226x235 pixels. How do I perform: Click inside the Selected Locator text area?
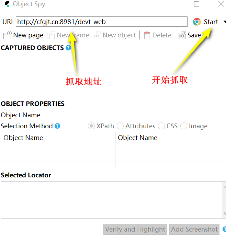point(111,200)
